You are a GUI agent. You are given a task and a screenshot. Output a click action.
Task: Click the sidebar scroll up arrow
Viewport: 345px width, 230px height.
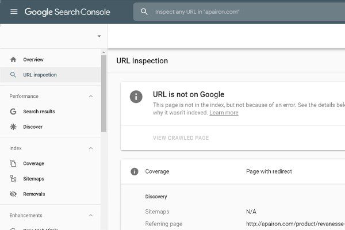tap(103, 52)
